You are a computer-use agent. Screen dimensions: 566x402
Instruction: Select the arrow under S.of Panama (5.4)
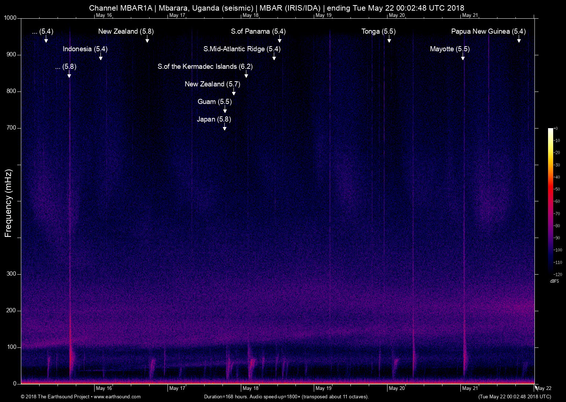click(x=279, y=40)
